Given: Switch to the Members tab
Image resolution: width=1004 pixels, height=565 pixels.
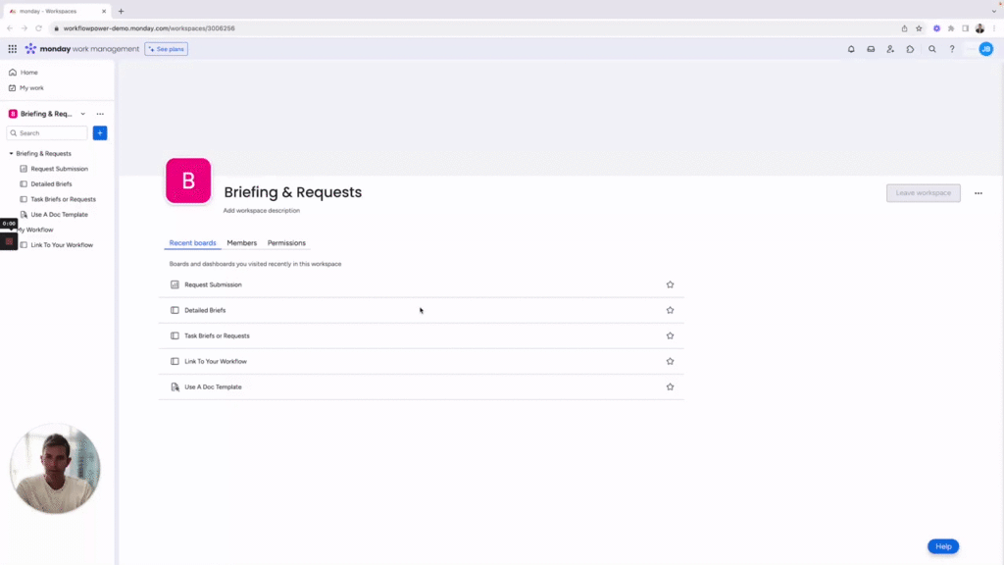Looking at the screenshot, I should point(241,243).
